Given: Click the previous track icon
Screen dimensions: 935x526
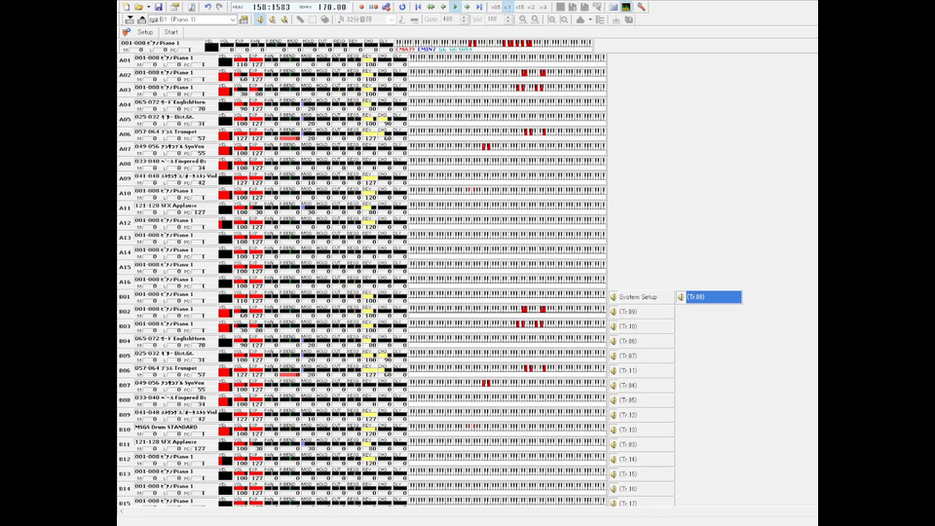Looking at the screenshot, I should click(130, 19).
